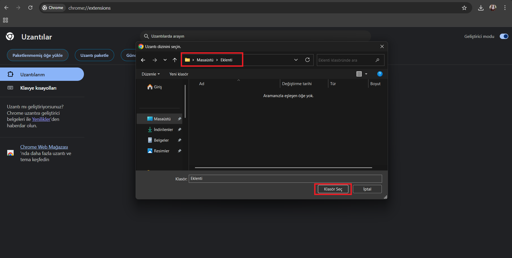The image size is (512, 258).
Task: Click the search icon in Eklenti klasöründe ara
Action: pyautogui.click(x=377, y=60)
